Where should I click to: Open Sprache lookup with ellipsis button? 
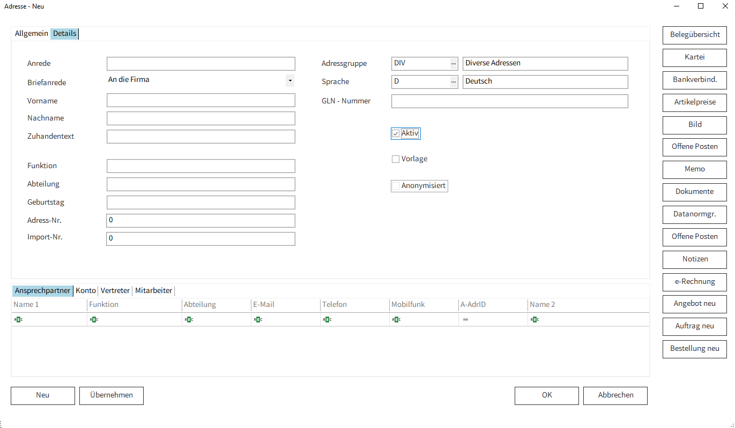tap(453, 82)
